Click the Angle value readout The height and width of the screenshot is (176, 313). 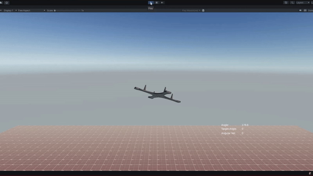point(245,125)
